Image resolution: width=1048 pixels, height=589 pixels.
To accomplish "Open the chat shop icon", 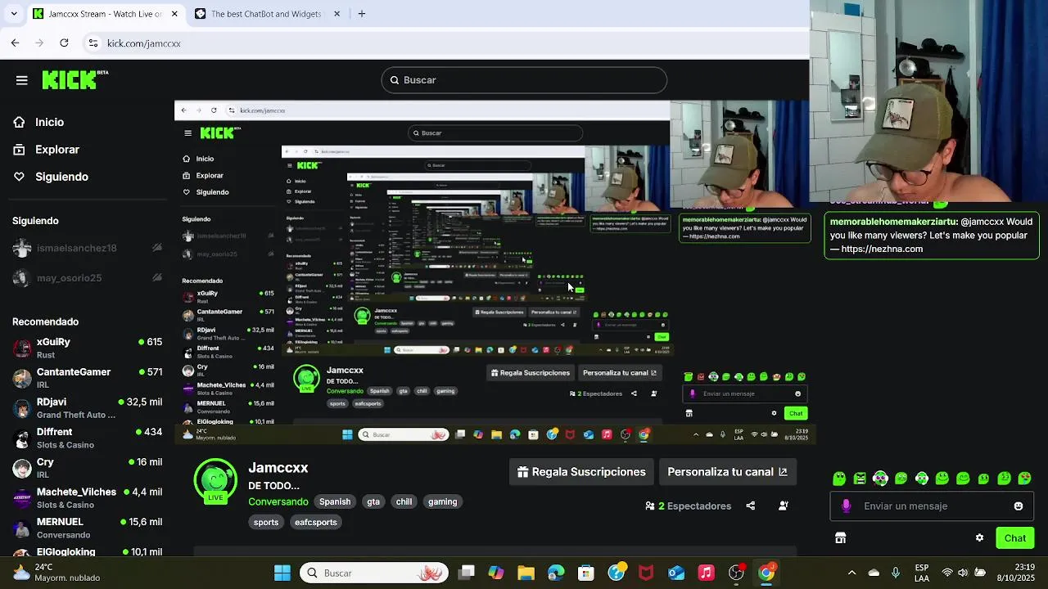I will tap(840, 538).
